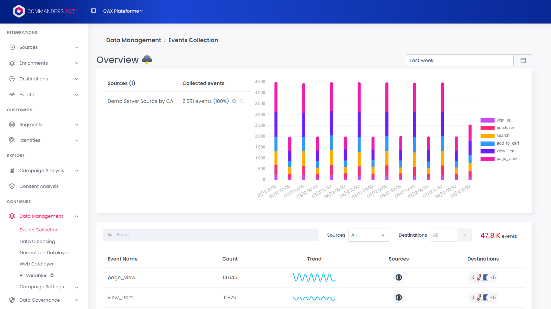This screenshot has height=309, width=551.
Task: Click the Event search input field
Action: coord(211,235)
